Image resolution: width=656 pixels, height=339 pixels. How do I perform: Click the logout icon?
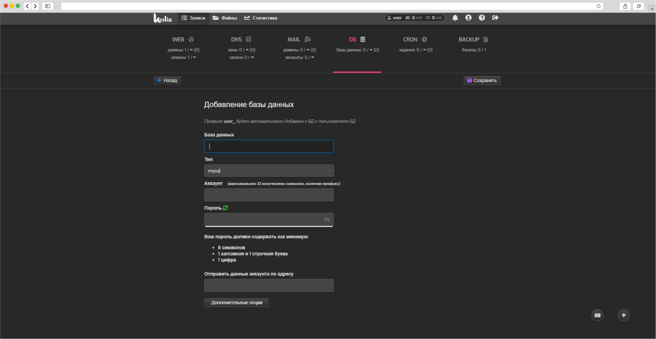[x=495, y=18]
